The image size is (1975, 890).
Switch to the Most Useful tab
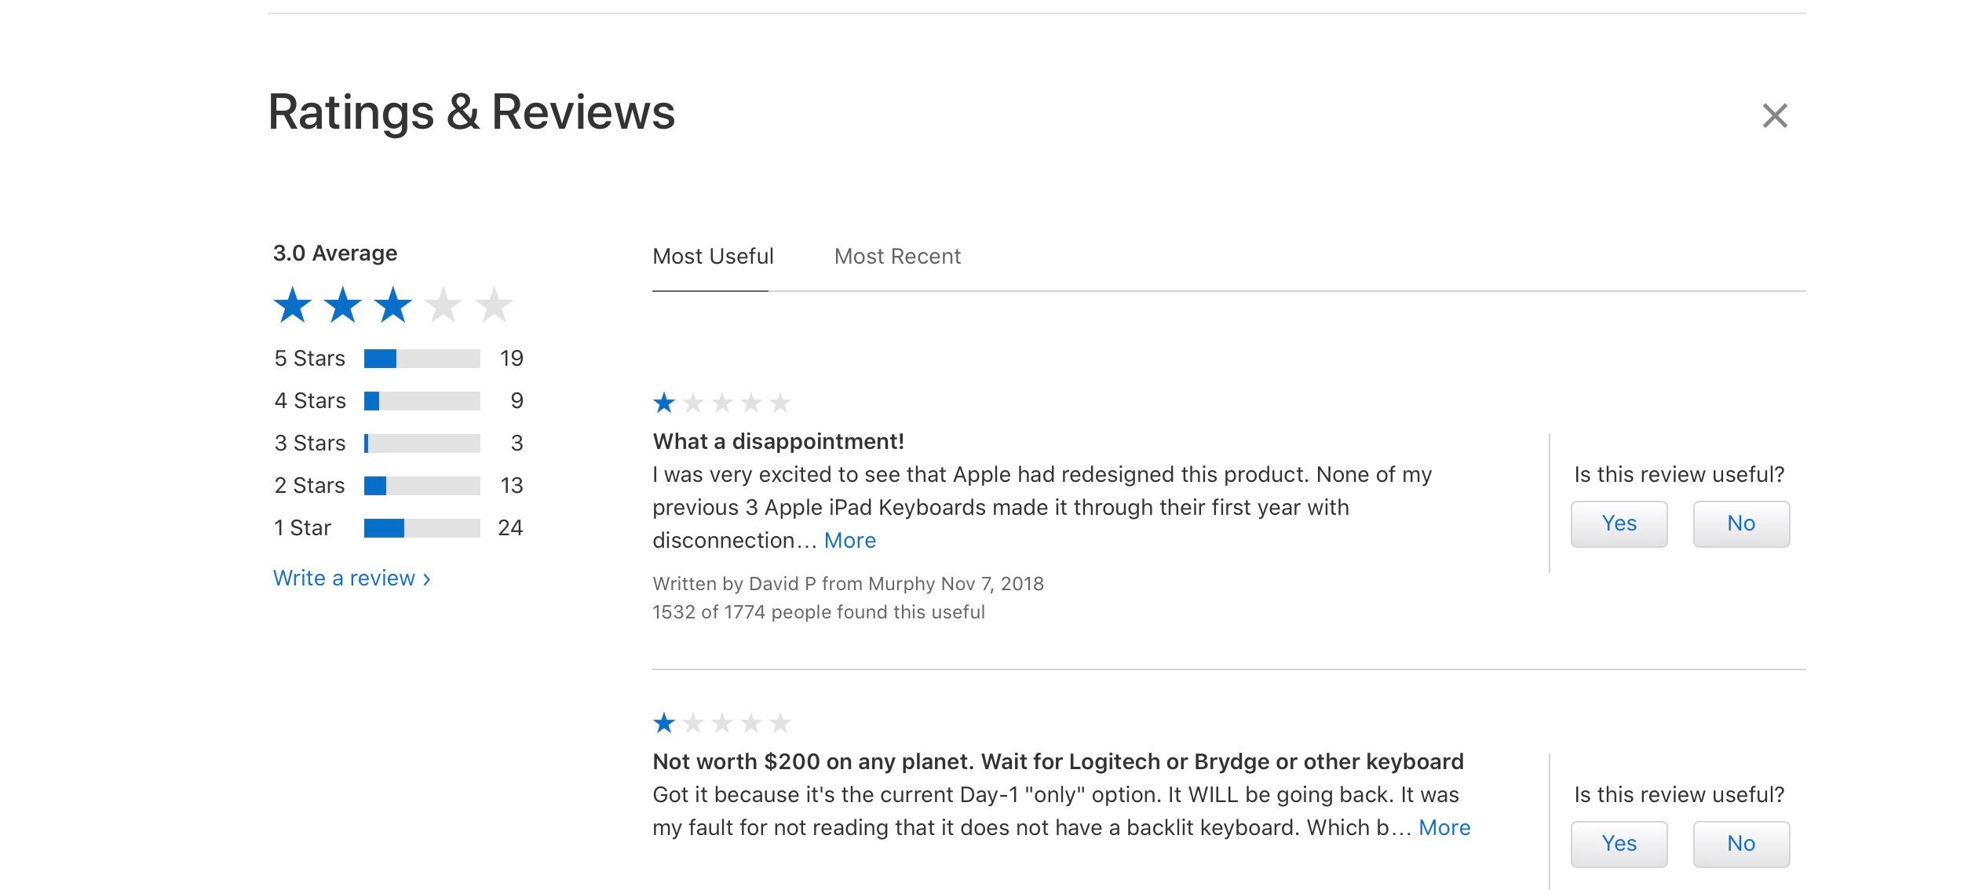(x=713, y=257)
